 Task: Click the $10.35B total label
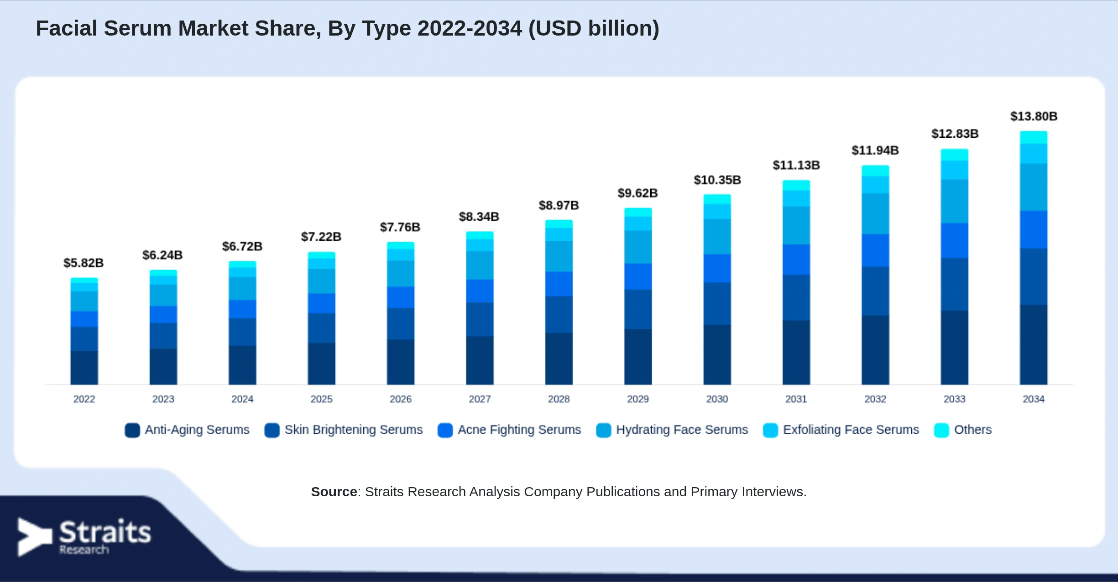click(x=717, y=180)
